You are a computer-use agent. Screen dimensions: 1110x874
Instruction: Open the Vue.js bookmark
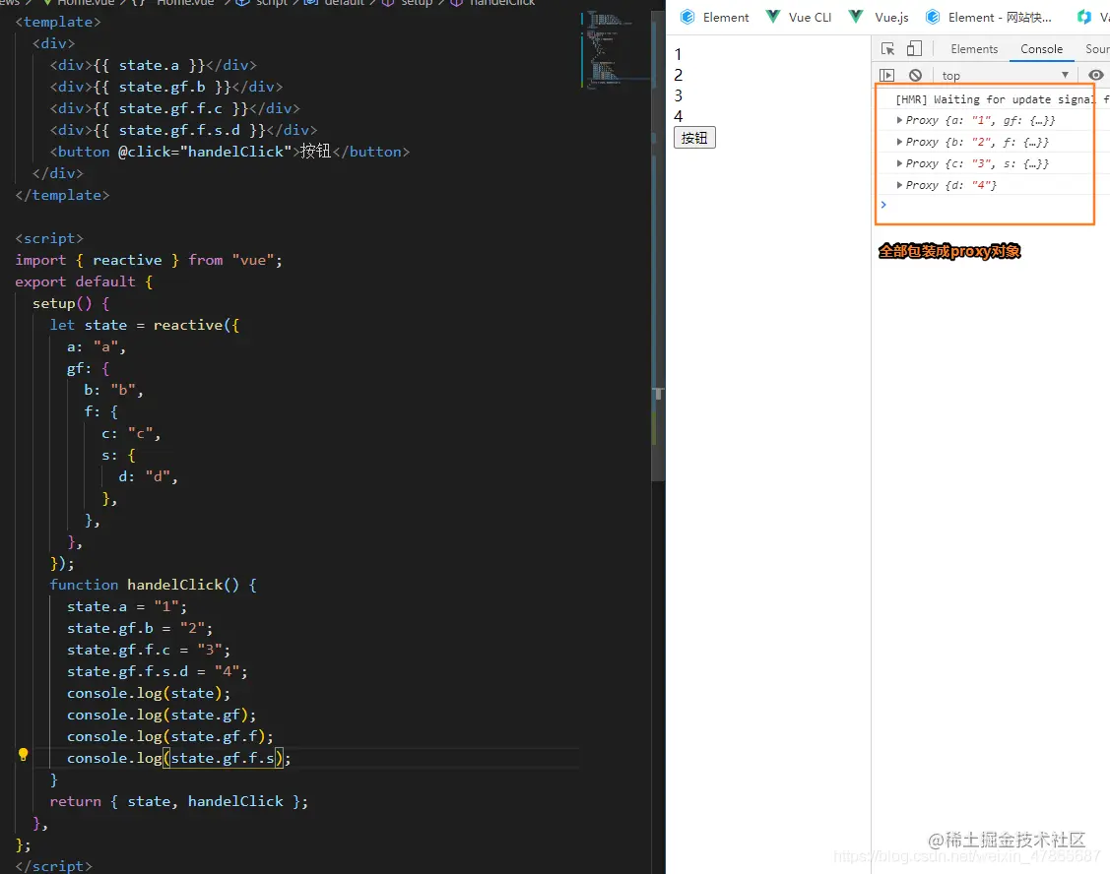879,17
